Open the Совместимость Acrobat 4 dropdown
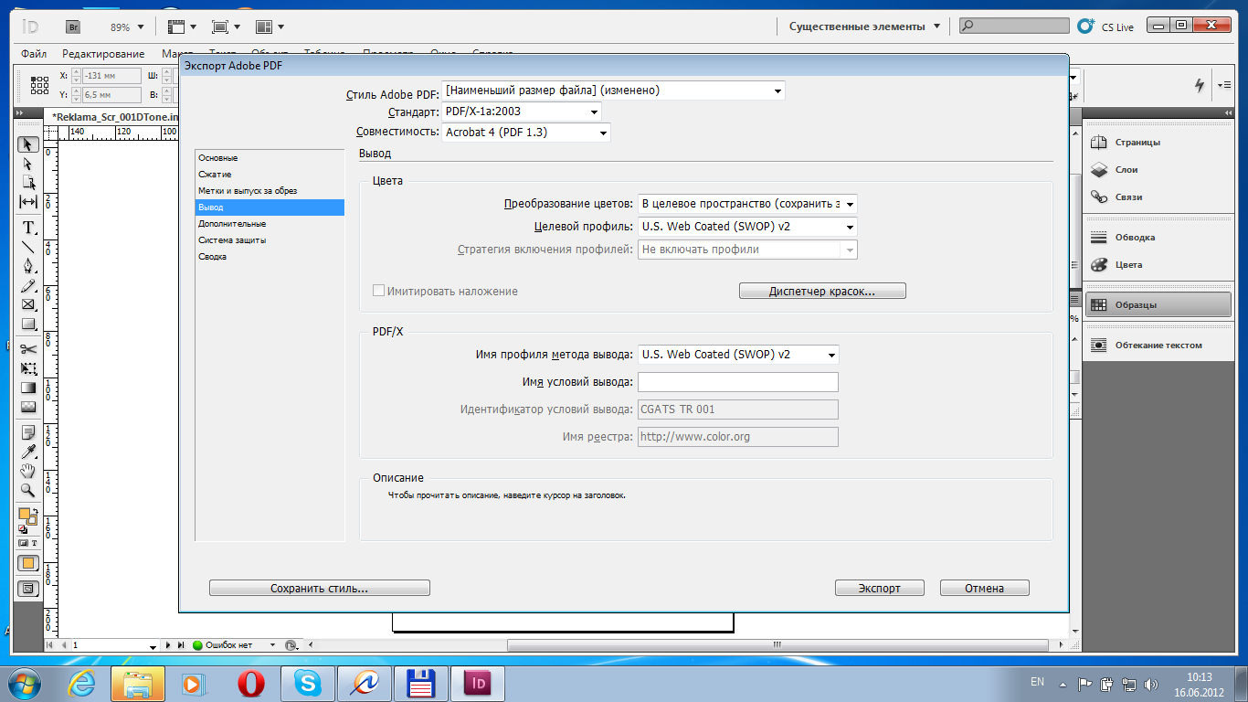The width and height of the screenshot is (1248, 702). 526,133
